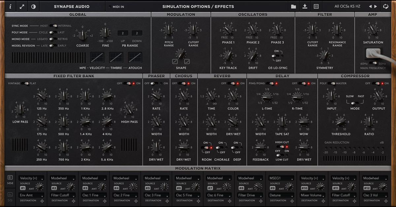Open the Modwheel source dropdown for slot 2
The width and height of the screenshot is (396, 207).
pos(63,178)
